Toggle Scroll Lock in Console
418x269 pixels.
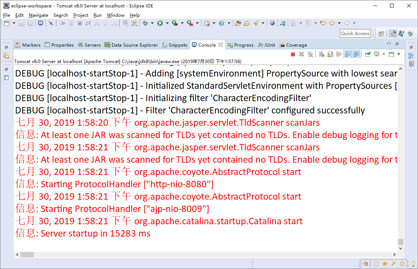click(x=330, y=54)
